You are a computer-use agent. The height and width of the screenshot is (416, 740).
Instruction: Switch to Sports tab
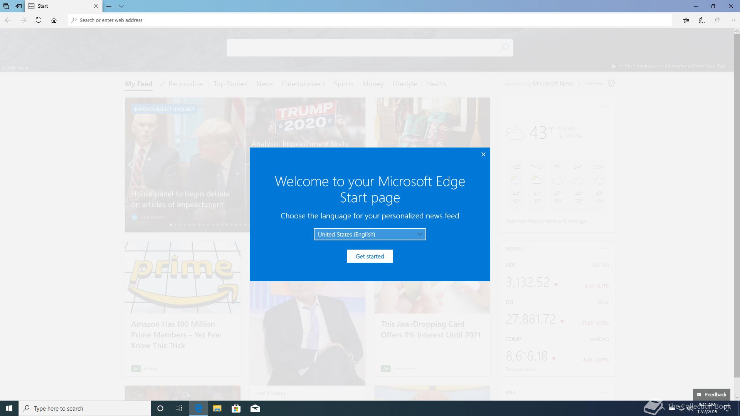[x=343, y=84]
